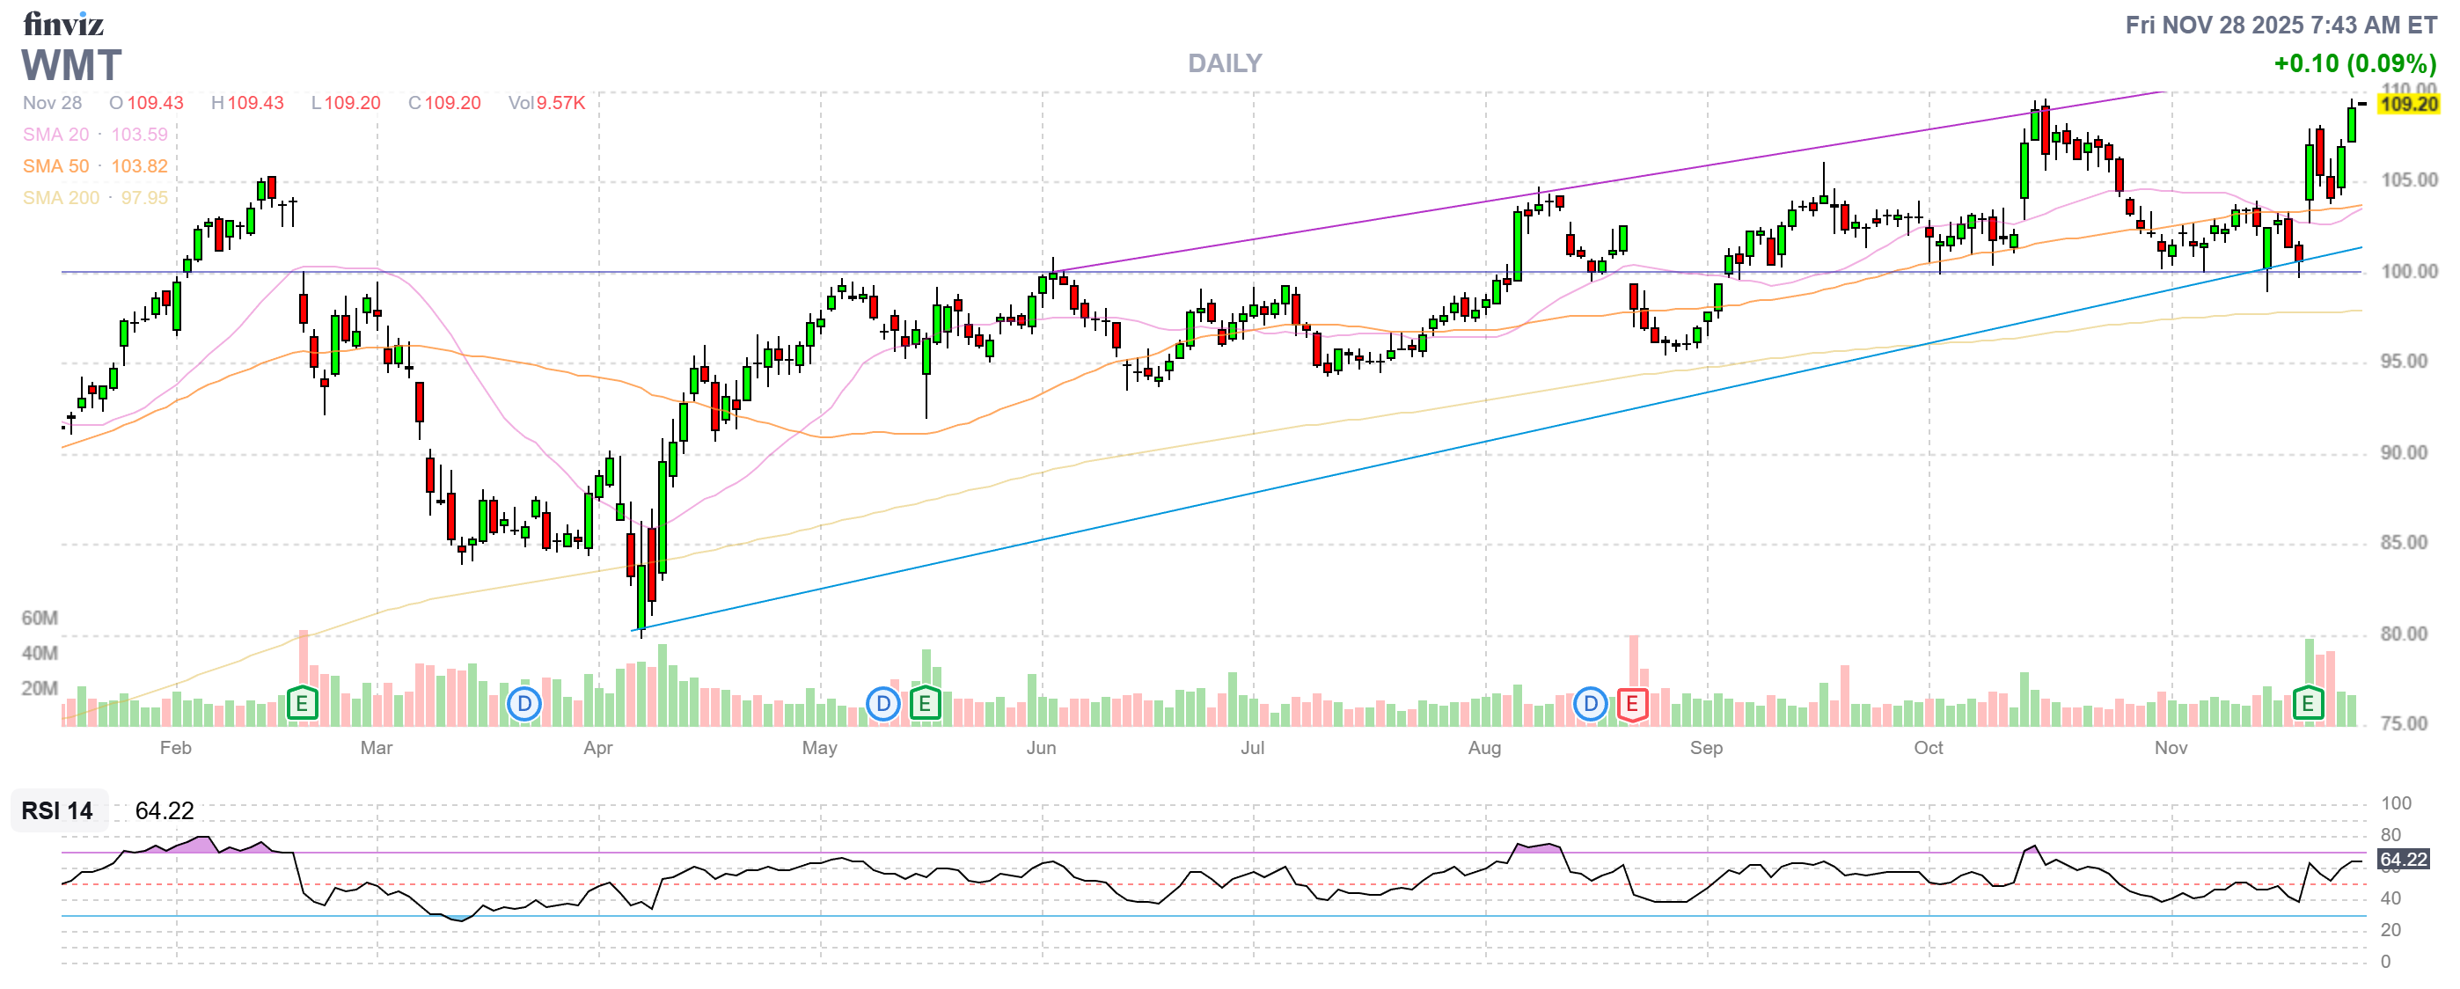Click the WMT ticker symbol title
The height and width of the screenshot is (989, 2460).
point(71,65)
